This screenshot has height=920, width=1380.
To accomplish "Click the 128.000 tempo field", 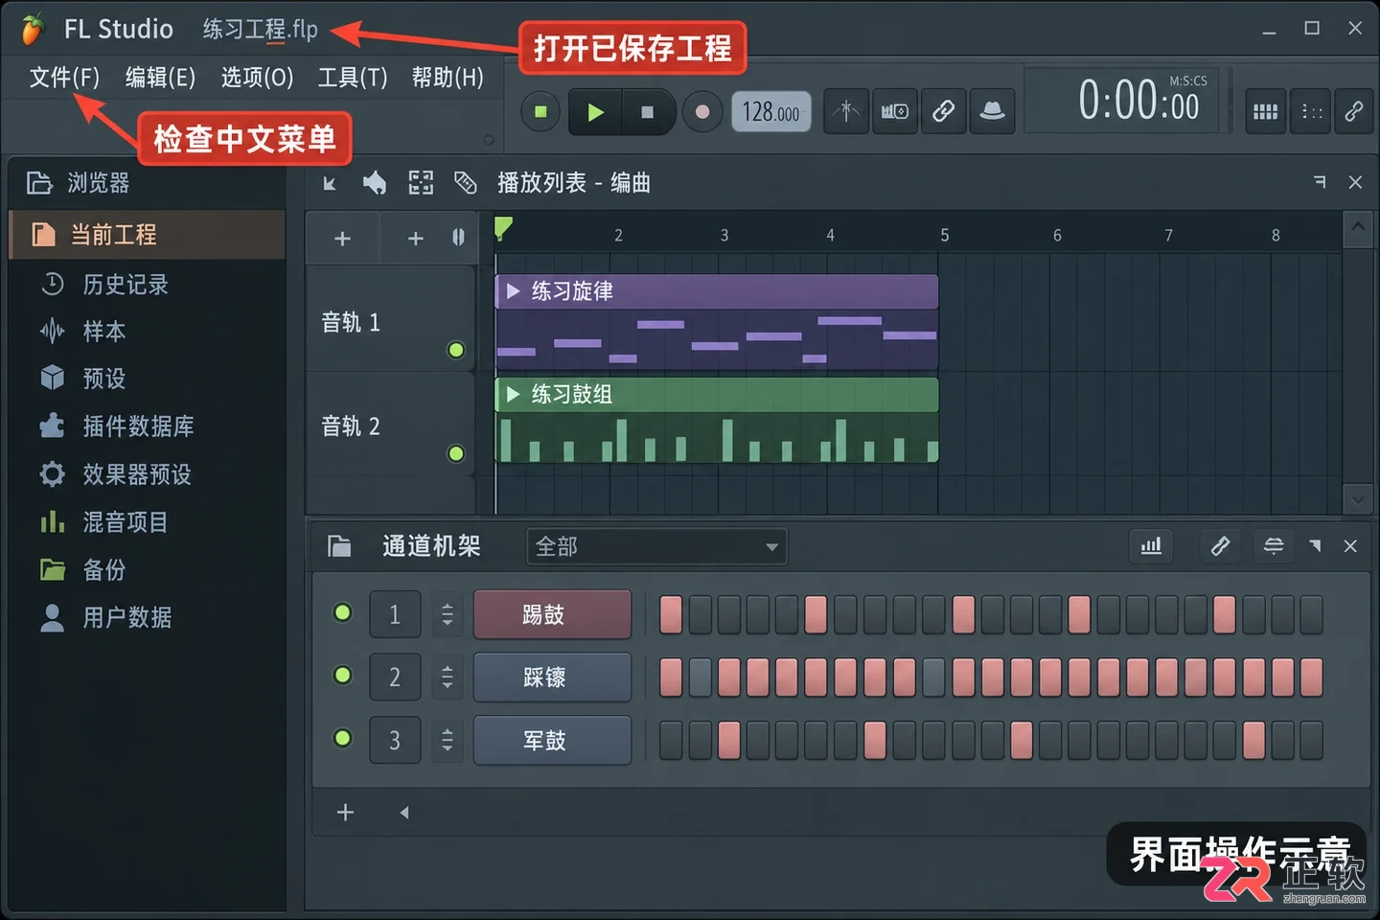I will tap(771, 112).
